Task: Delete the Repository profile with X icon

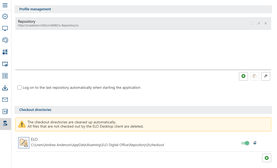Action: 266,23
